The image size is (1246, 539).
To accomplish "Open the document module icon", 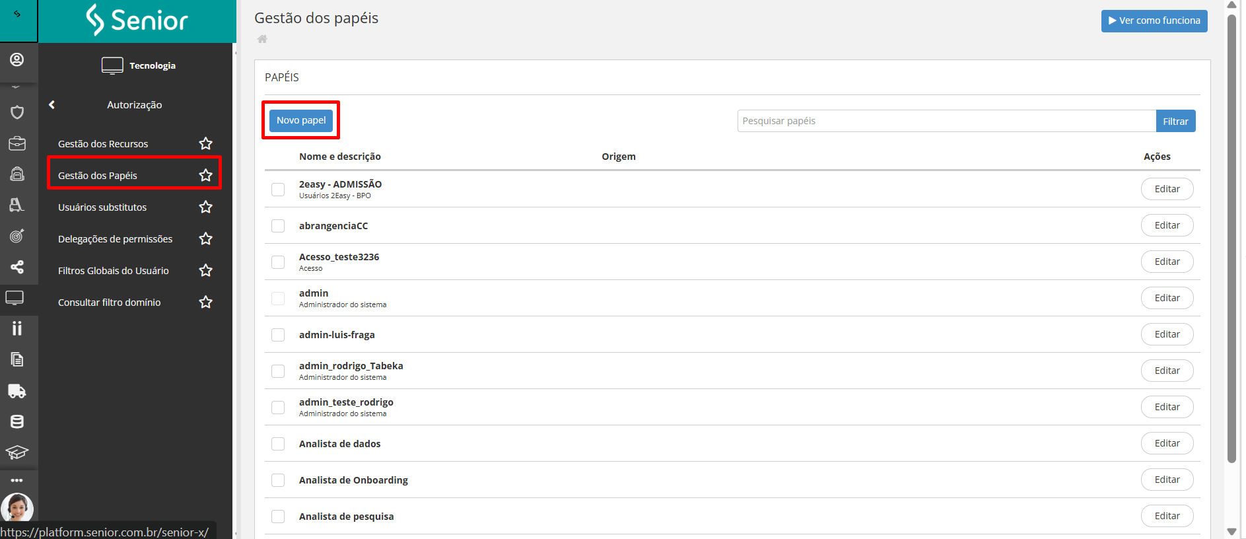I will tap(17, 359).
